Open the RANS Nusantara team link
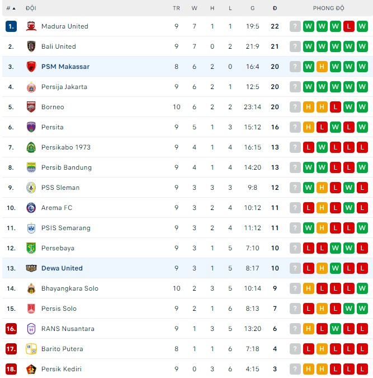Viewport: 373px width, 378px height. pos(68,329)
